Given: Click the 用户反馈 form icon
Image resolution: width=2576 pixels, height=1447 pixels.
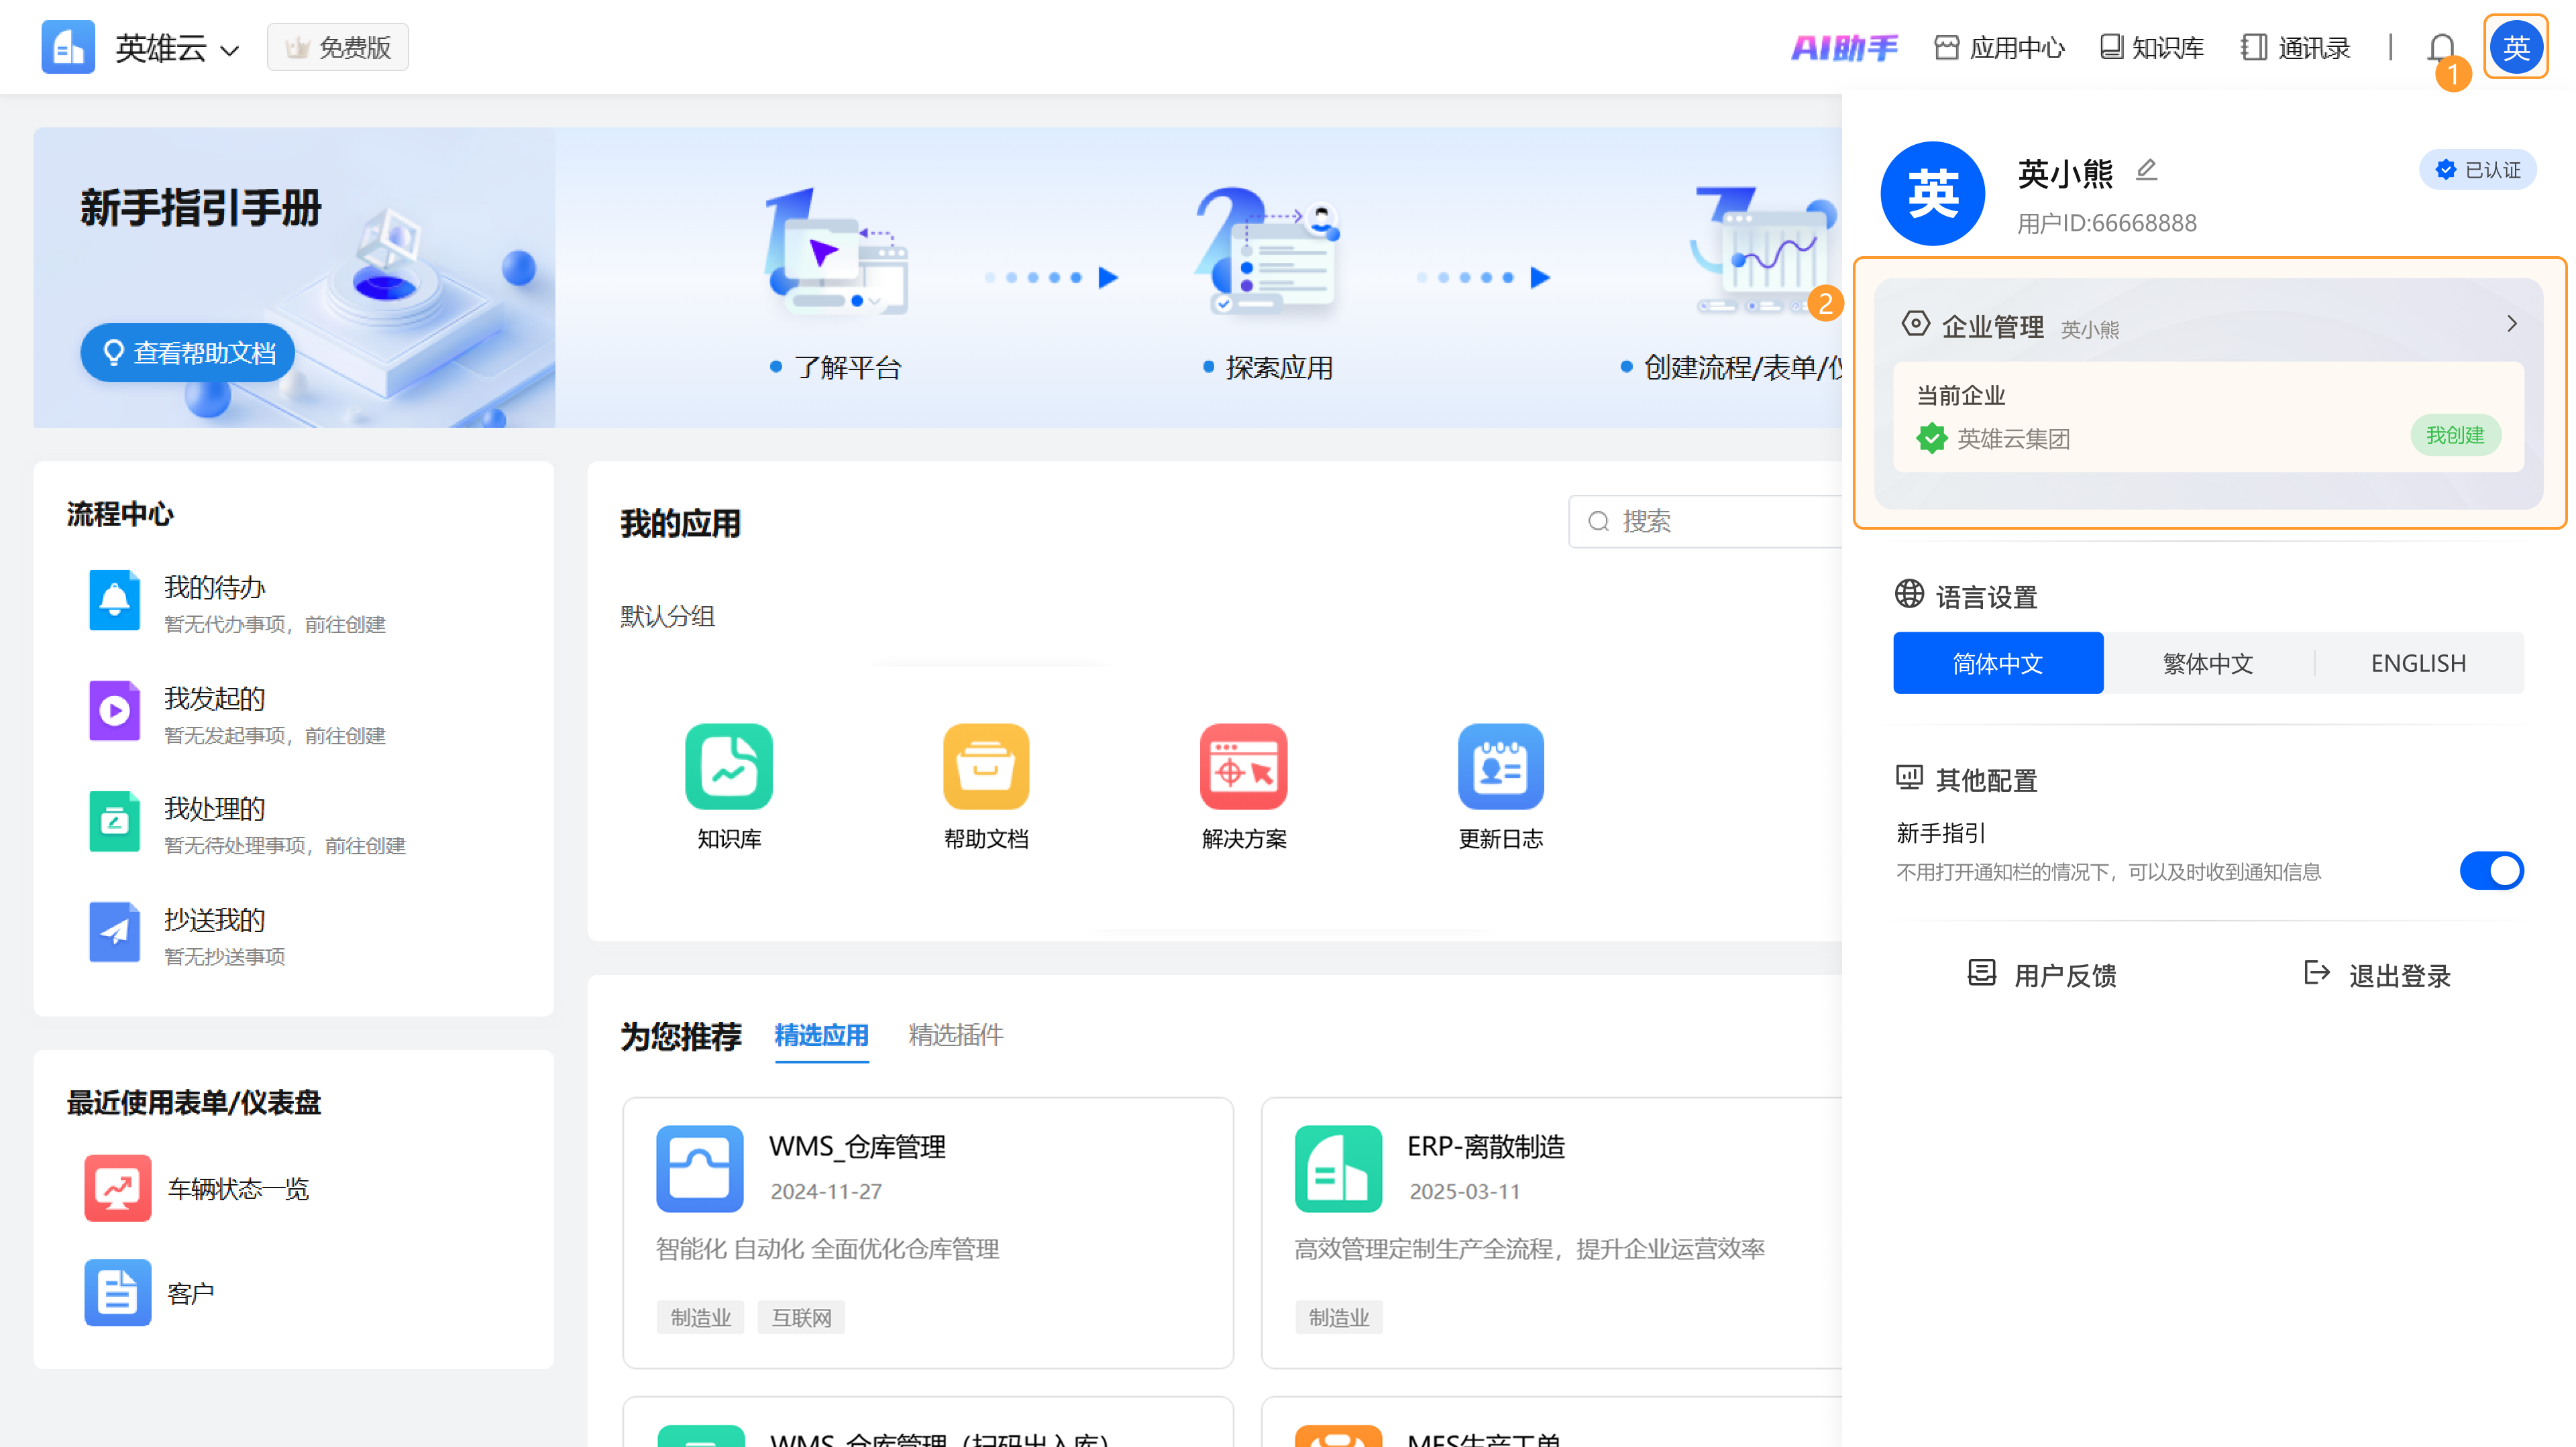Looking at the screenshot, I should tap(1981, 972).
